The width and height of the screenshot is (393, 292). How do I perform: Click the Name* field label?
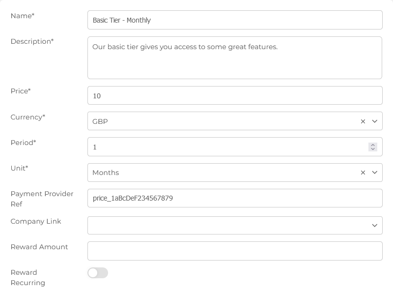[x=23, y=16]
